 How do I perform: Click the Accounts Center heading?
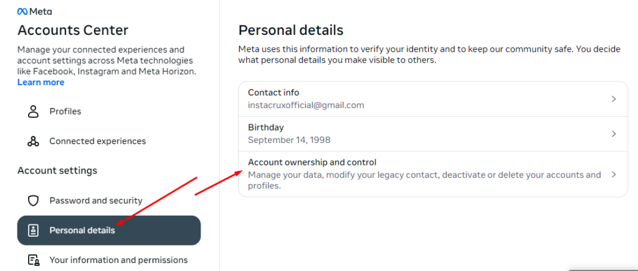73,30
